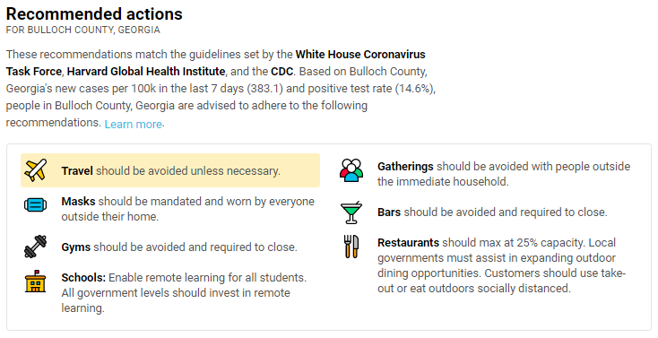The height and width of the screenshot is (338, 658).
Task: Click the cocktail glass Bars icon
Action: coord(351,212)
